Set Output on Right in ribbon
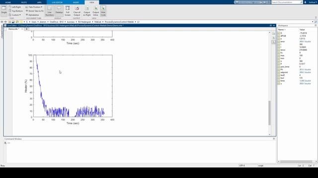 click(87, 11)
